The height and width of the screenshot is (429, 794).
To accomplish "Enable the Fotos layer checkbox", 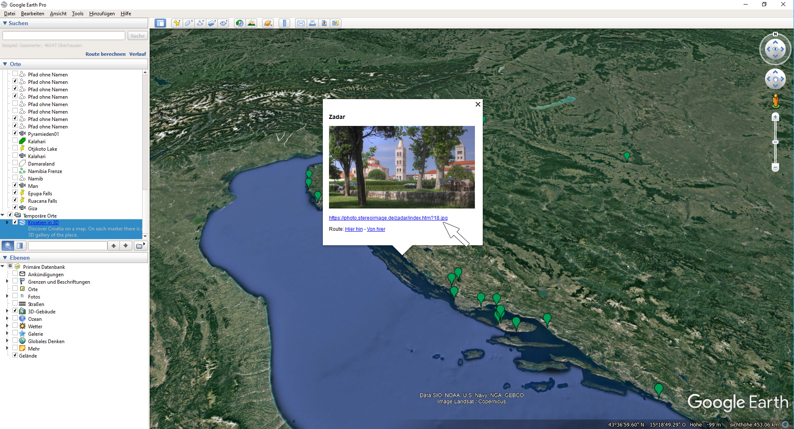I will (x=15, y=296).
